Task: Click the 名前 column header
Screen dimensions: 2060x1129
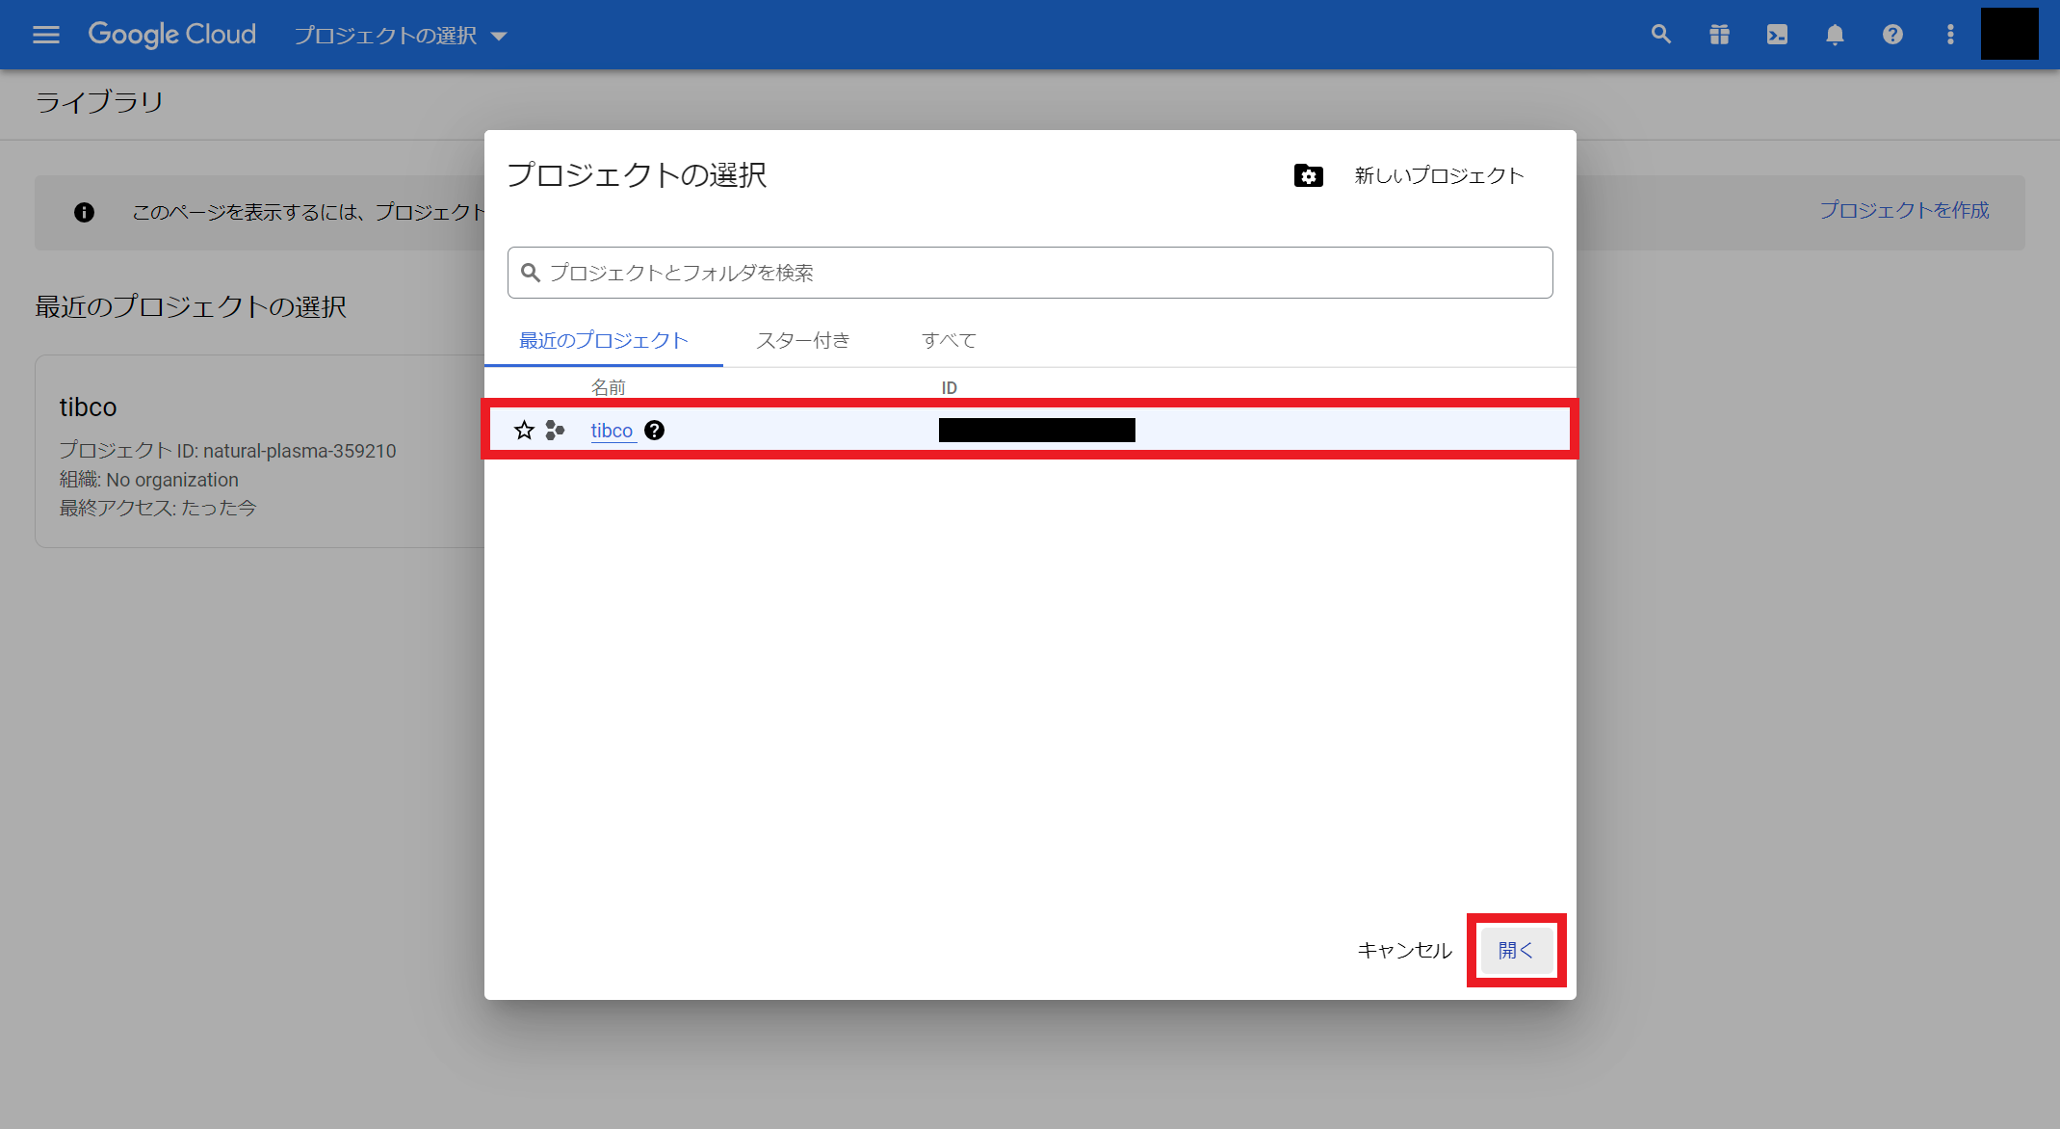Action: [608, 387]
